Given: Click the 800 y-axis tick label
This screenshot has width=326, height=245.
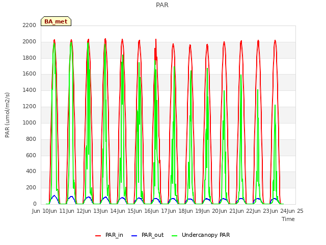Looking at the screenshot, I should click(31, 139).
